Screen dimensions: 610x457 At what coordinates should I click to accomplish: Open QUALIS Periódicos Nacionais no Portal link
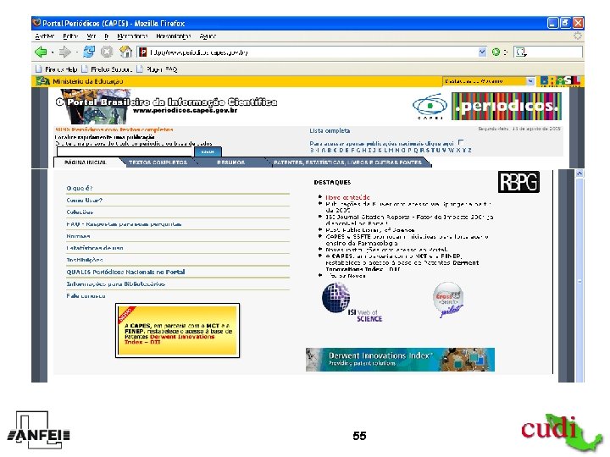[x=125, y=272]
